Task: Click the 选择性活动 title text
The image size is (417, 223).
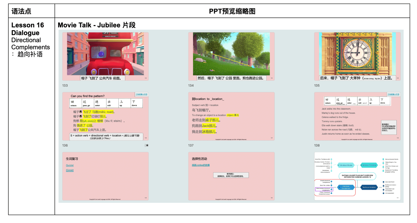Action: pos(199,159)
